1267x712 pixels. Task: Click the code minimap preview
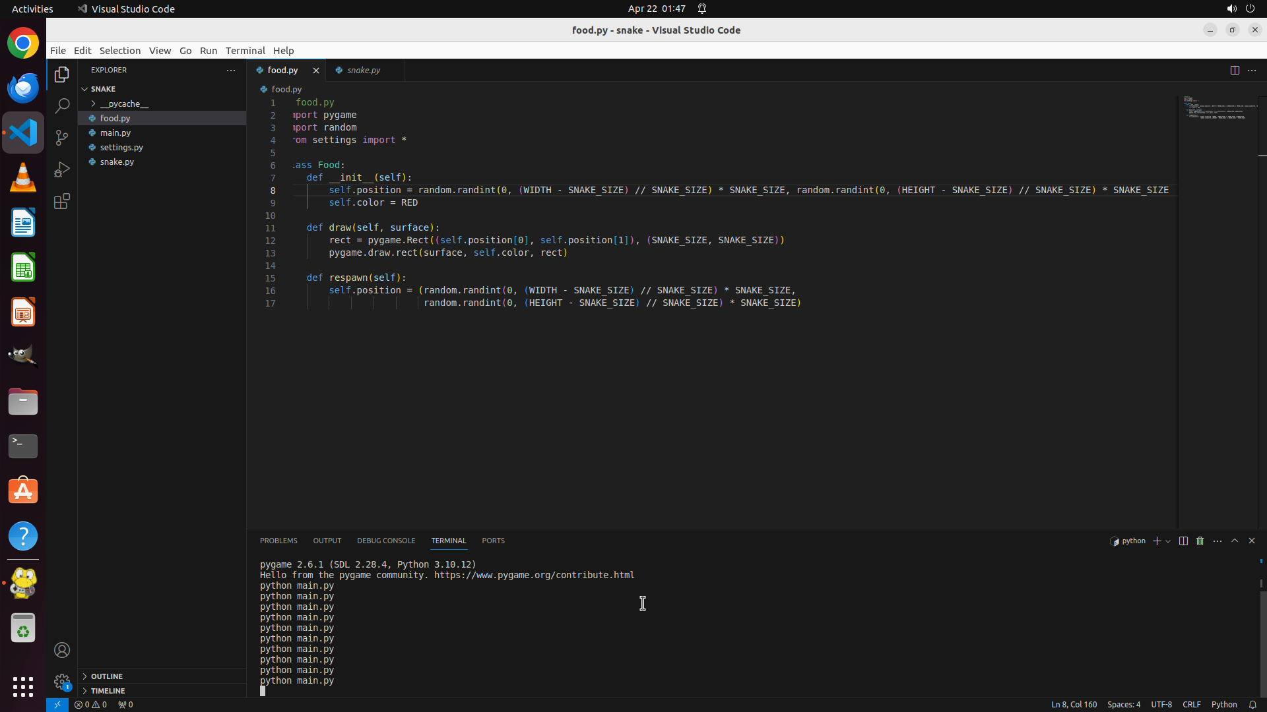1218,109
